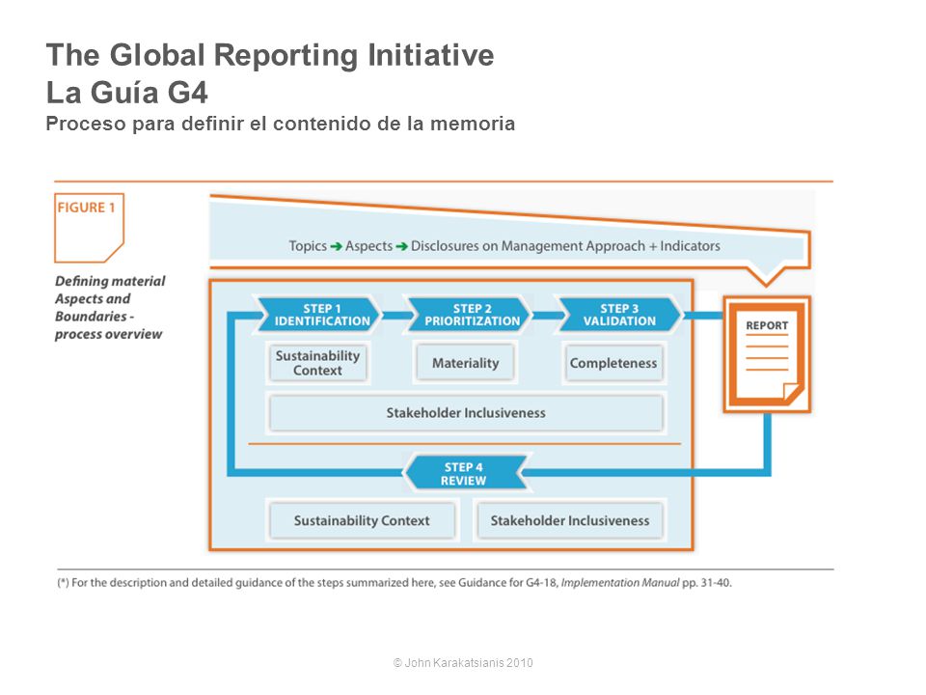Screen dimensions: 926x695
Task: Click the footnote about Guidance for G4-18
Action: point(395,583)
